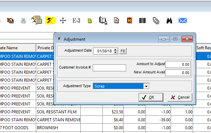Click the Cancel button in Adjustment dialog
The width and height of the screenshot is (211, 133).
[x=180, y=97]
